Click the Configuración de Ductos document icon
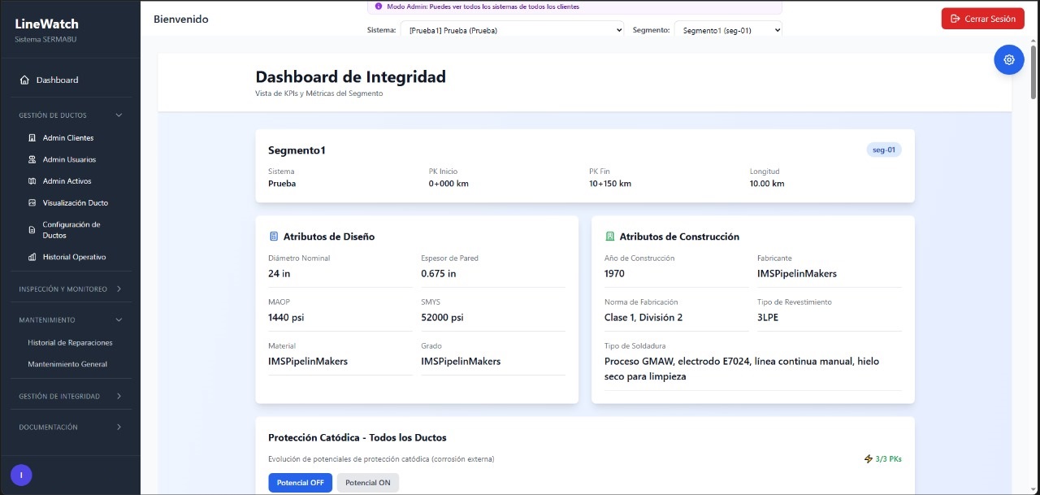The height and width of the screenshot is (495, 1040). click(x=31, y=228)
